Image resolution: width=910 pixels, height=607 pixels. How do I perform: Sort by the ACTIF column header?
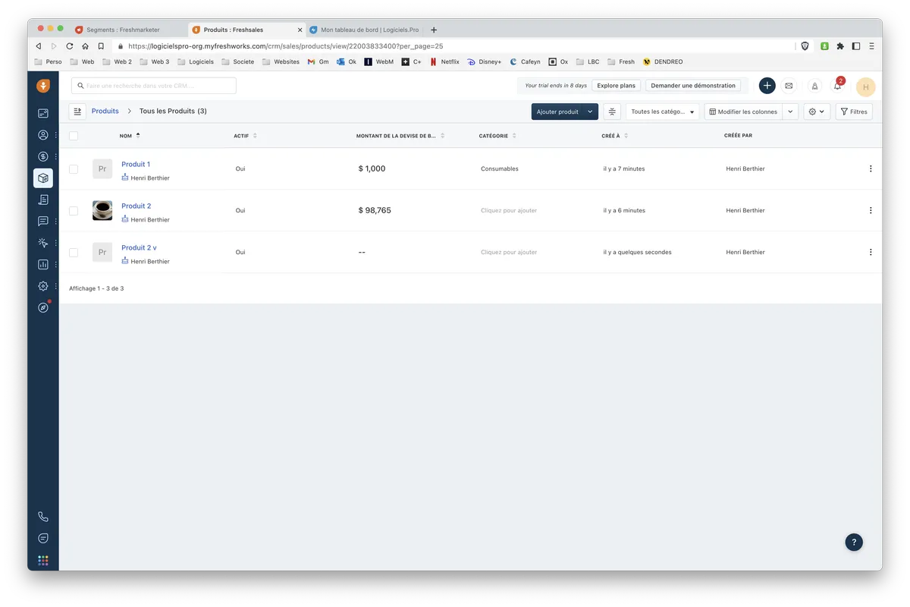click(245, 136)
